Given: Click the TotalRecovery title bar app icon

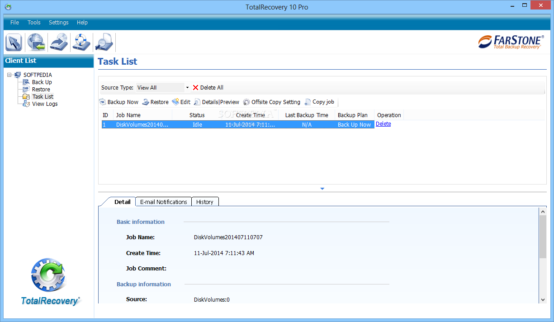Looking at the screenshot, I should [8, 7].
